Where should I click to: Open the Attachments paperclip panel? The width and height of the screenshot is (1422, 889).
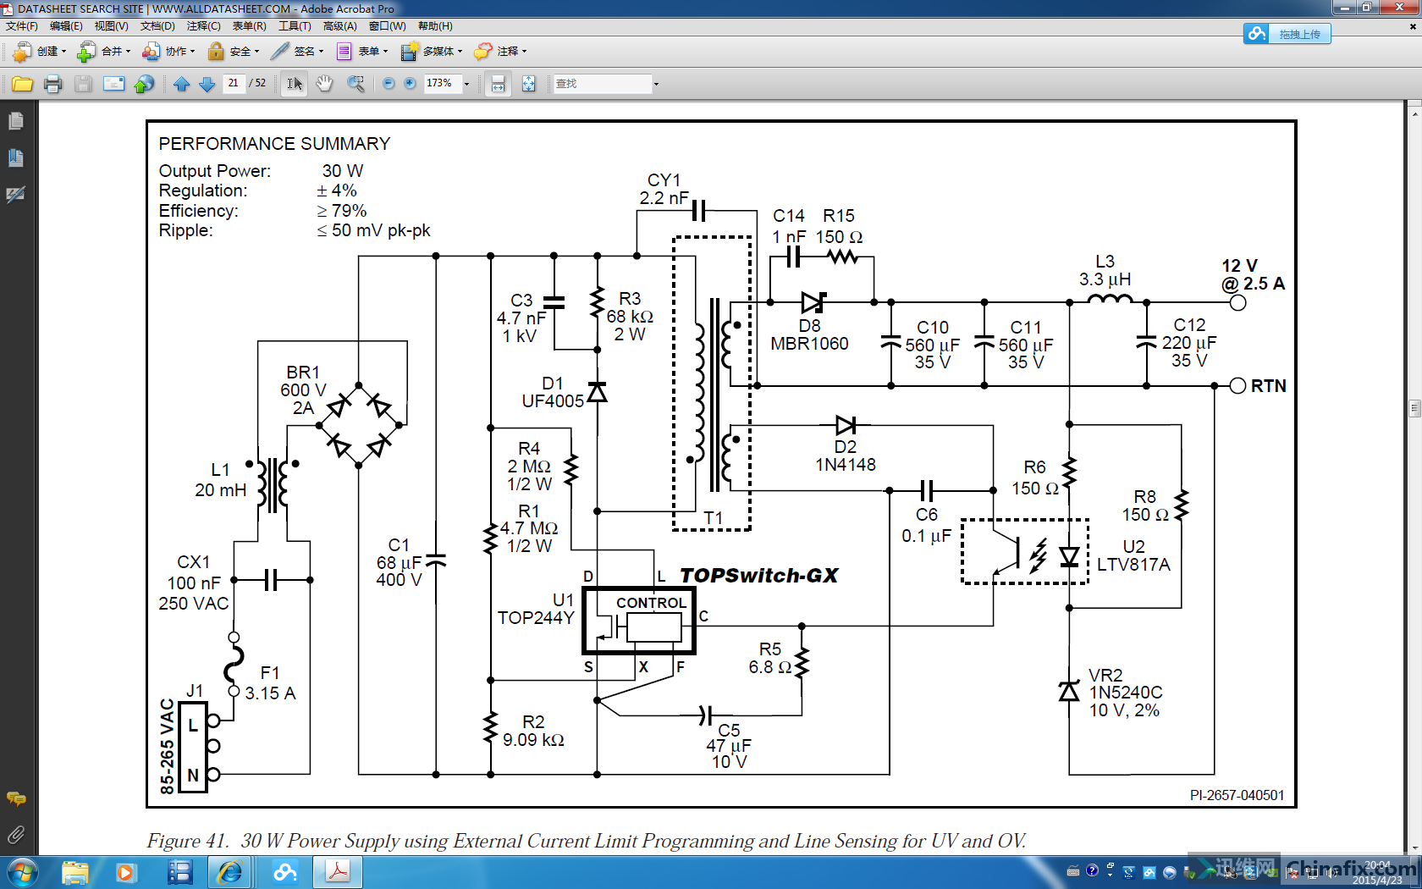pos(15,835)
